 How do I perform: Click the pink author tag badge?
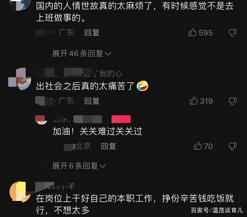click(121, 119)
